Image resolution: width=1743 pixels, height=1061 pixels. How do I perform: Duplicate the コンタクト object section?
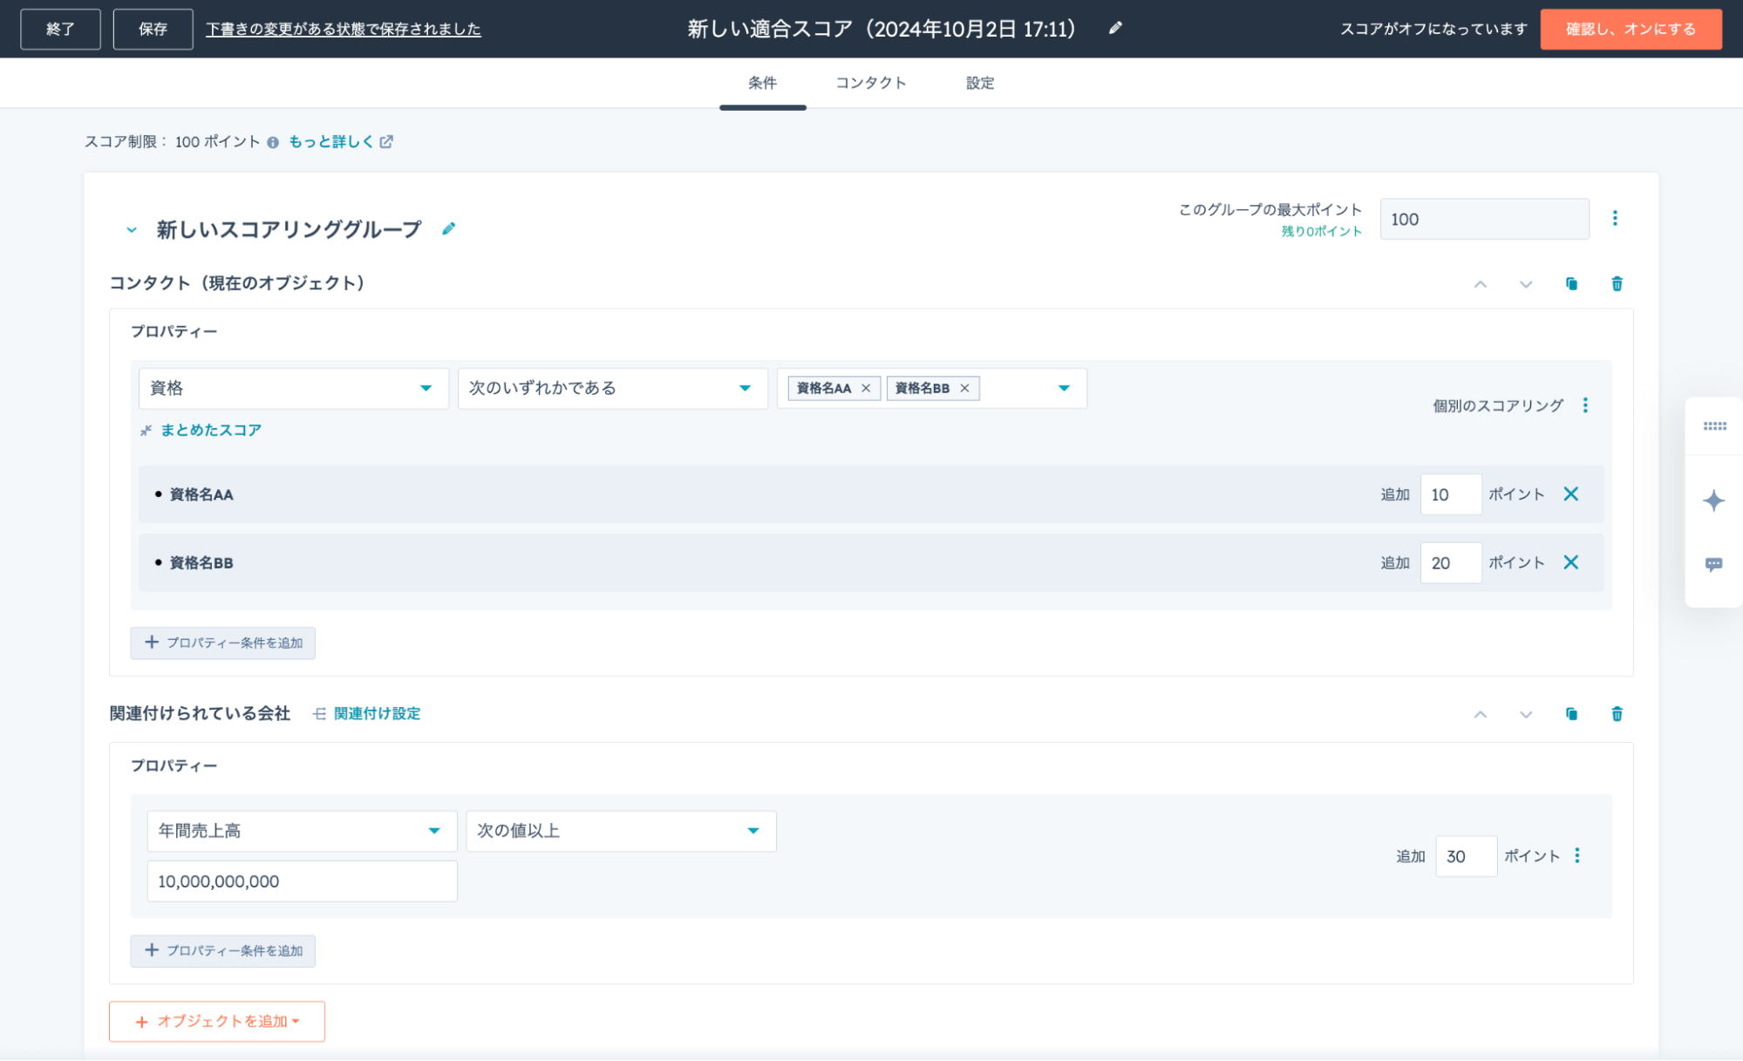[x=1571, y=283]
